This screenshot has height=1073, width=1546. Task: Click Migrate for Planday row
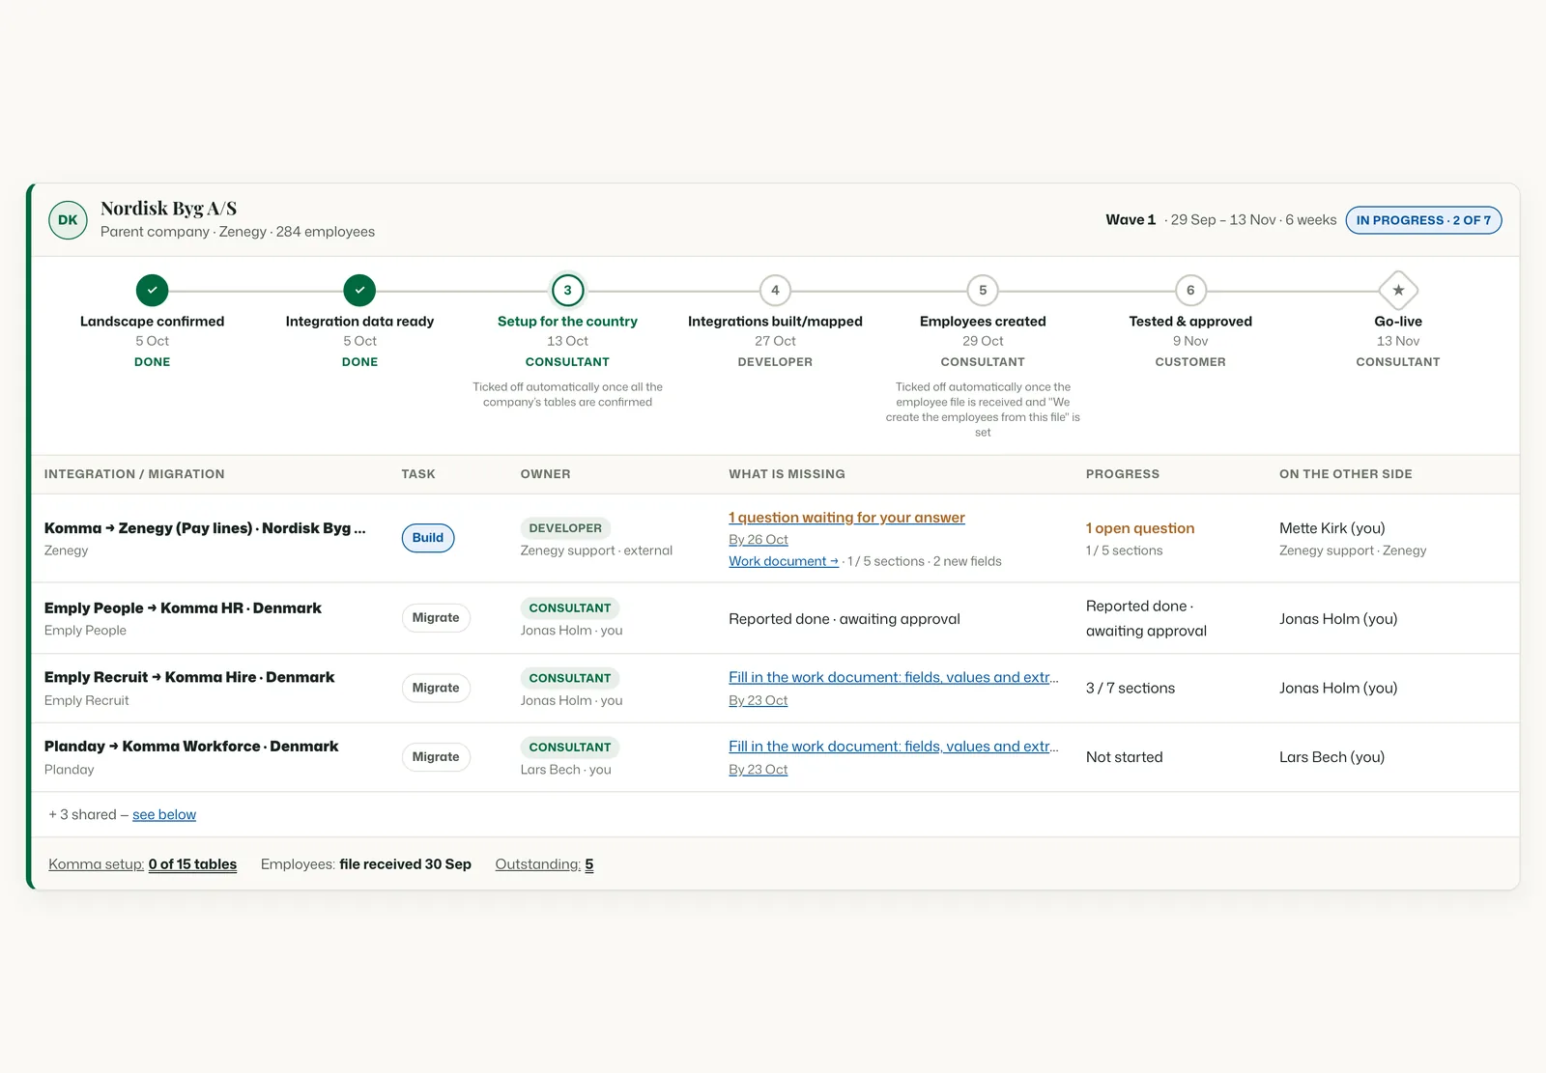(436, 757)
